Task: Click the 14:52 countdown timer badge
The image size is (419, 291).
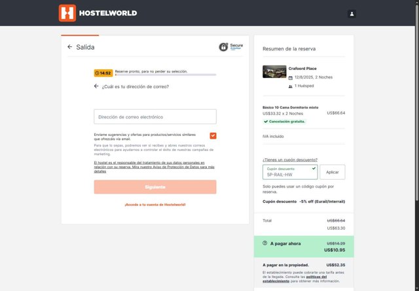Action: pos(103,73)
